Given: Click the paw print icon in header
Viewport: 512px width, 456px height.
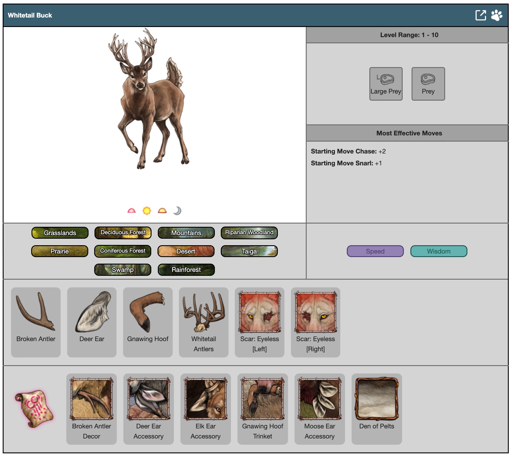Looking at the screenshot, I should click(x=497, y=15).
